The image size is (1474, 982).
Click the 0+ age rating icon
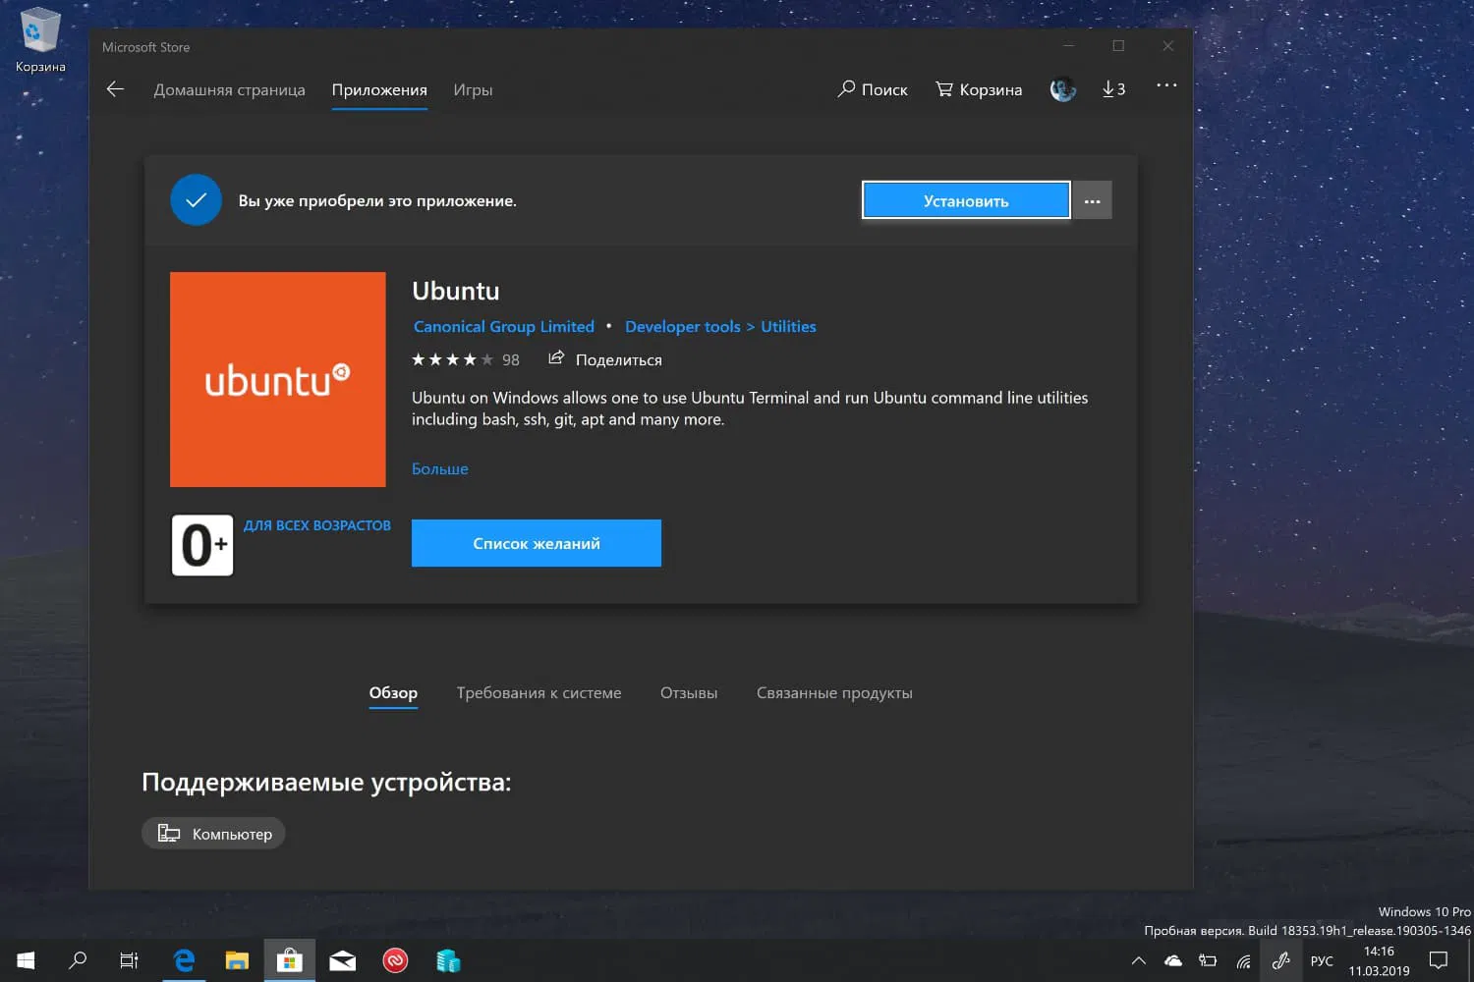(202, 543)
